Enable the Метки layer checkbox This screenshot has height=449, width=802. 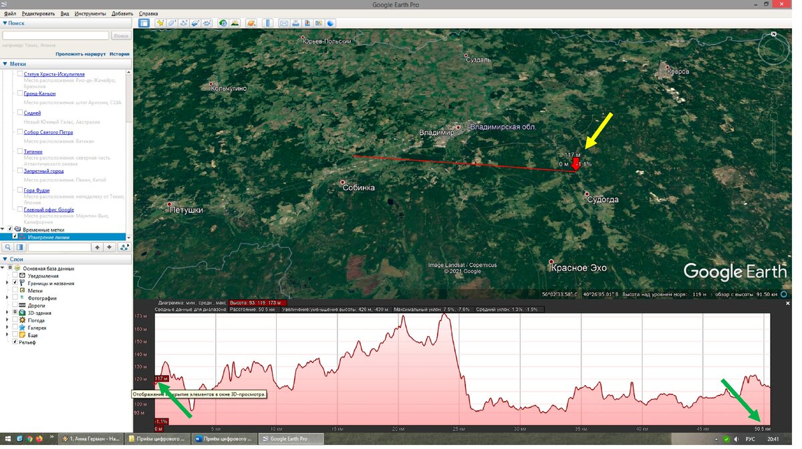15,290
